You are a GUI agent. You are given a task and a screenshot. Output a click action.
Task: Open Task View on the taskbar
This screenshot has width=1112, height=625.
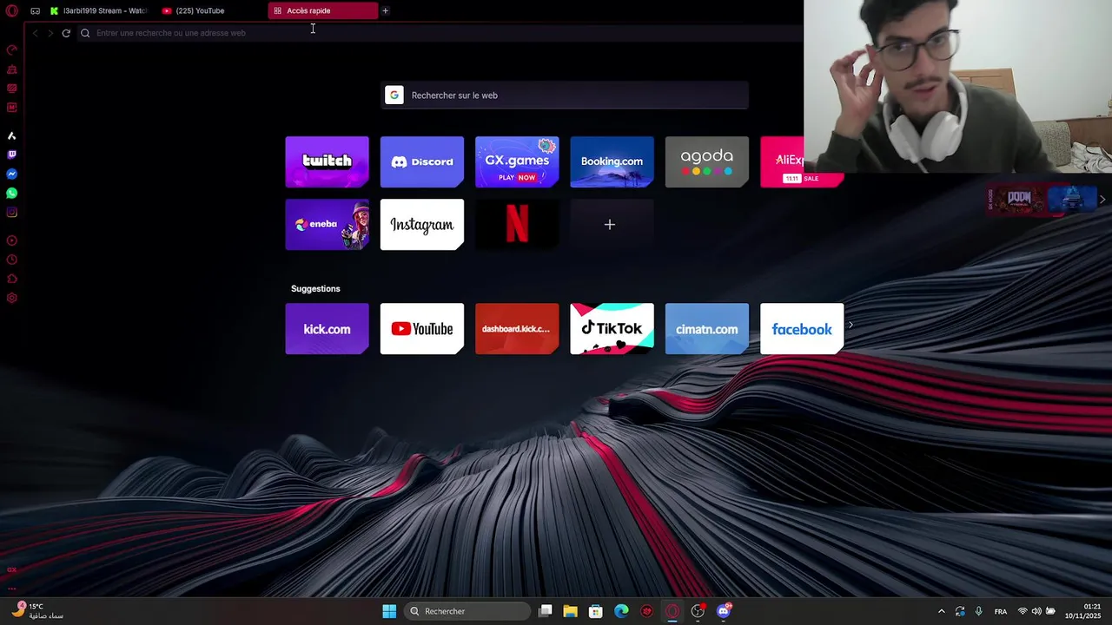(546, 611)
